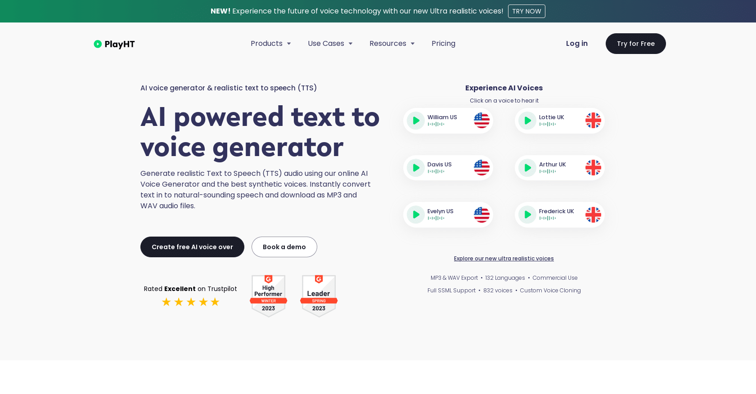Play the Frederick UK voice sample
Viewport: 756px width, 394px height.
pos(527,215)
